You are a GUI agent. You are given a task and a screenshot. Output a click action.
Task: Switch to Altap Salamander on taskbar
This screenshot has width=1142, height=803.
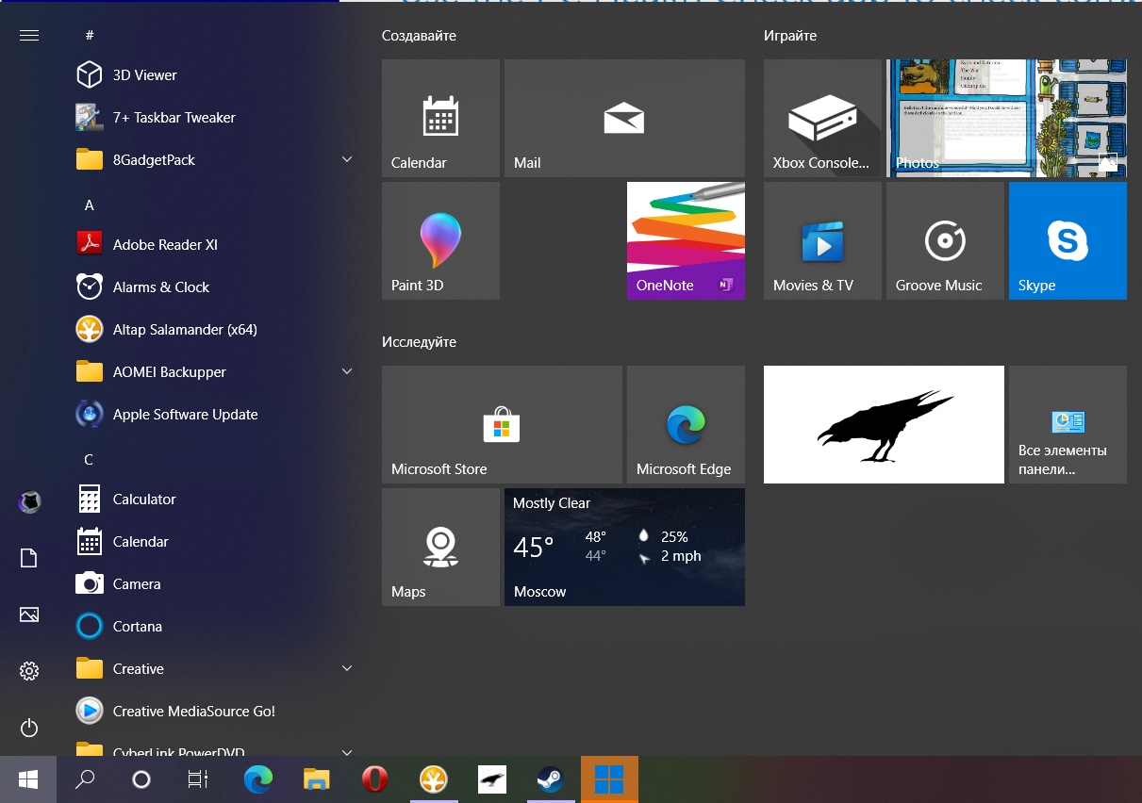click(x=434, y=779)
